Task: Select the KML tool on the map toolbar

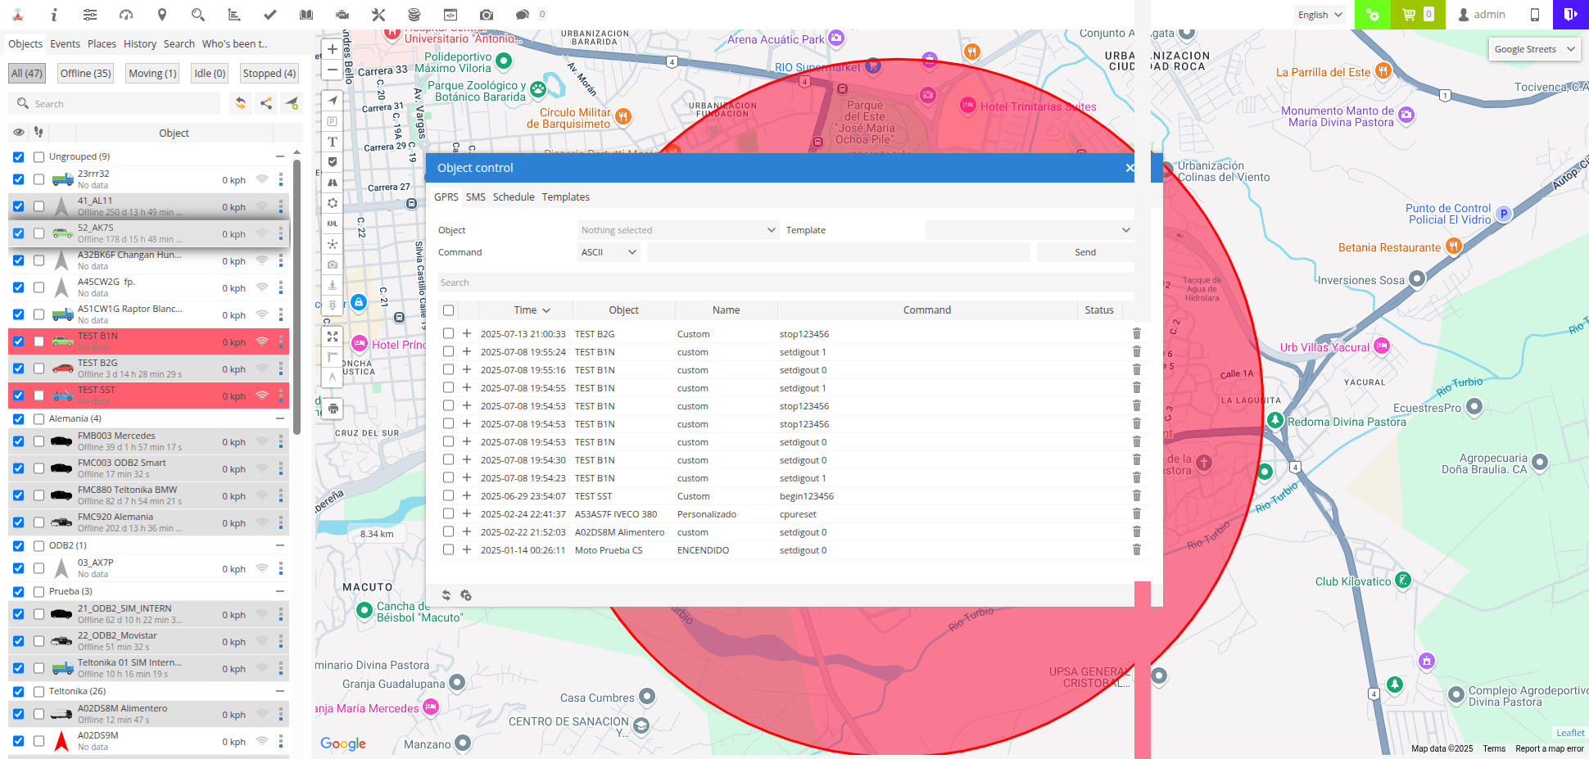Action: (x=332, y=224)
